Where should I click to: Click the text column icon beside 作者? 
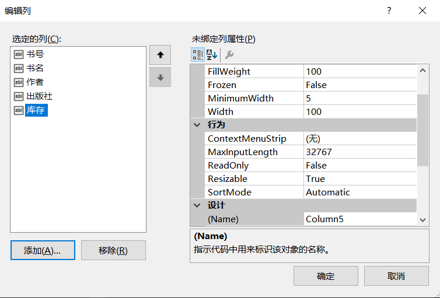[x=19, y=82]
